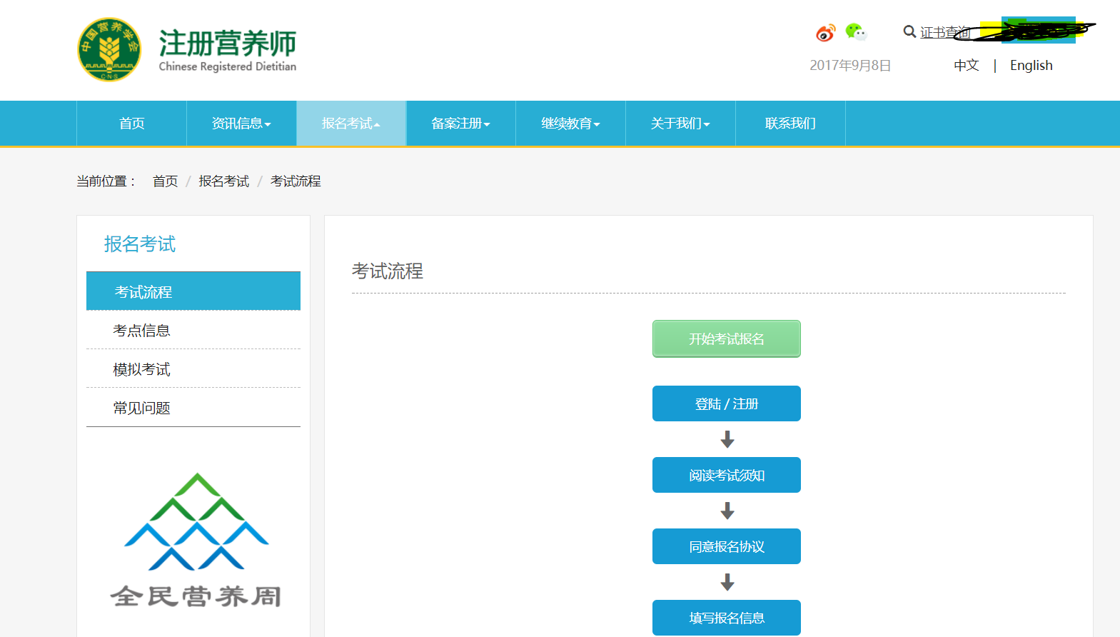Select 常见问题 in the sidebar
Image resolution: width=1120 pixels, height=637 pixels.
click(193, 408)
